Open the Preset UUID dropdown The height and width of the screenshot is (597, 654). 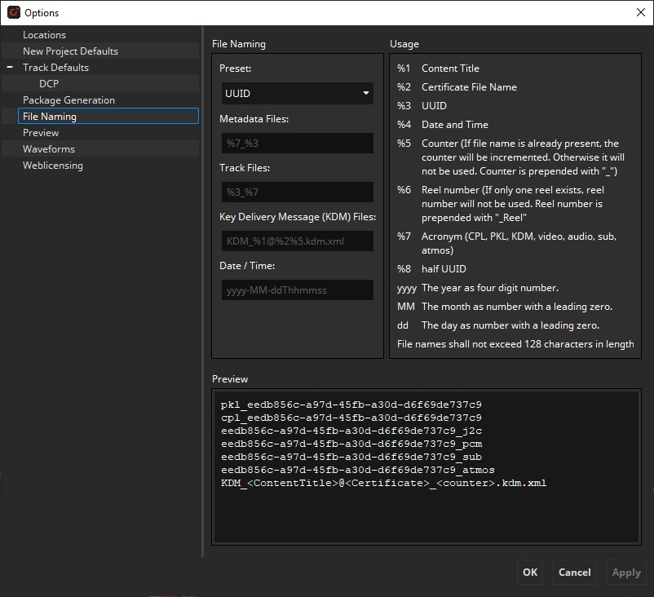[x=297, y=94]
